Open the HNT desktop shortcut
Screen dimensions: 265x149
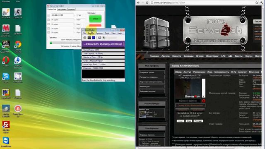tap(6, 94)
